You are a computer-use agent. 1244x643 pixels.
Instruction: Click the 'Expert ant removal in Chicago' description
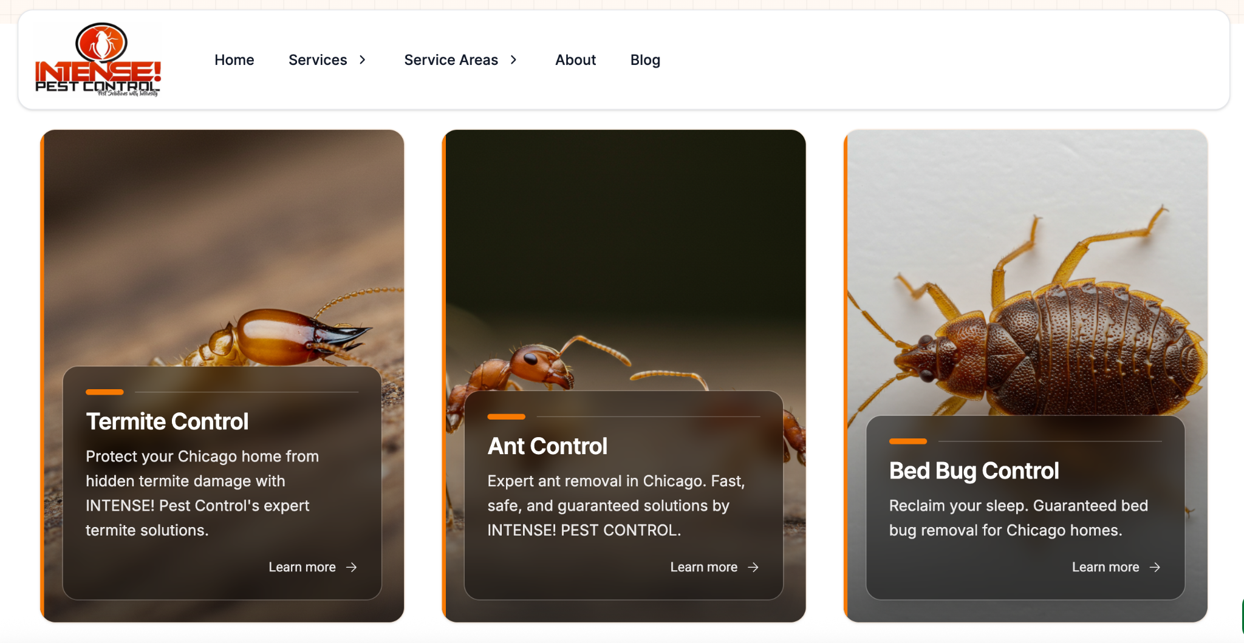point(616,506)
